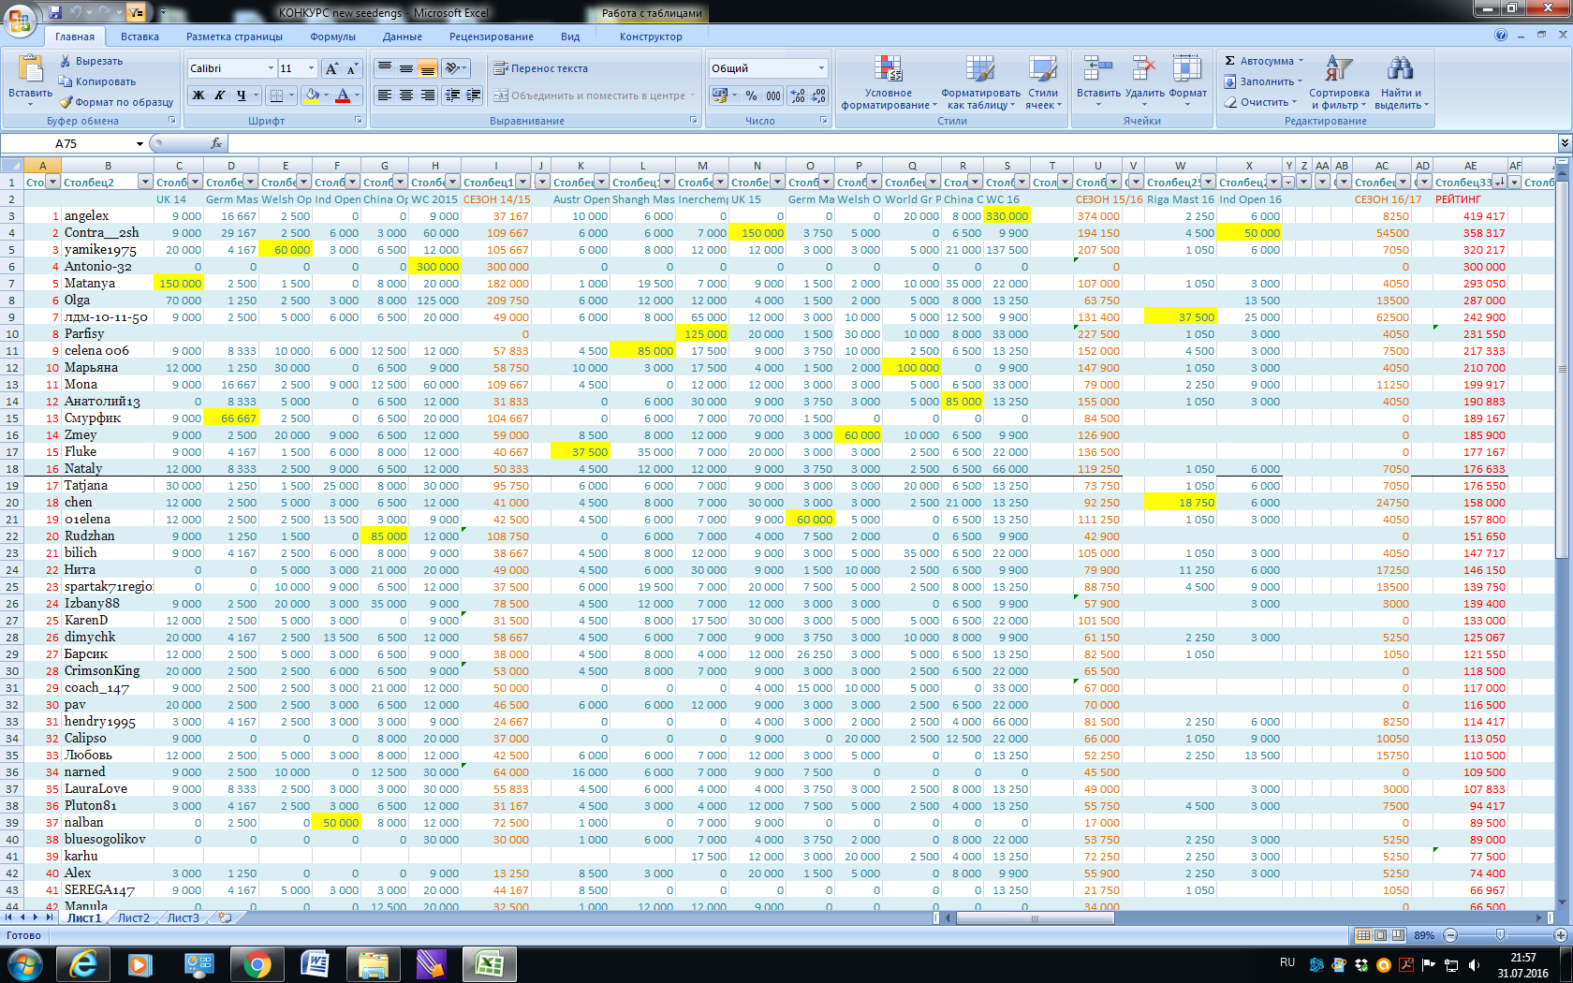Click the Format Painter brush icon
The height and width of the screenshot is (983, 1573).
[66, 102]
